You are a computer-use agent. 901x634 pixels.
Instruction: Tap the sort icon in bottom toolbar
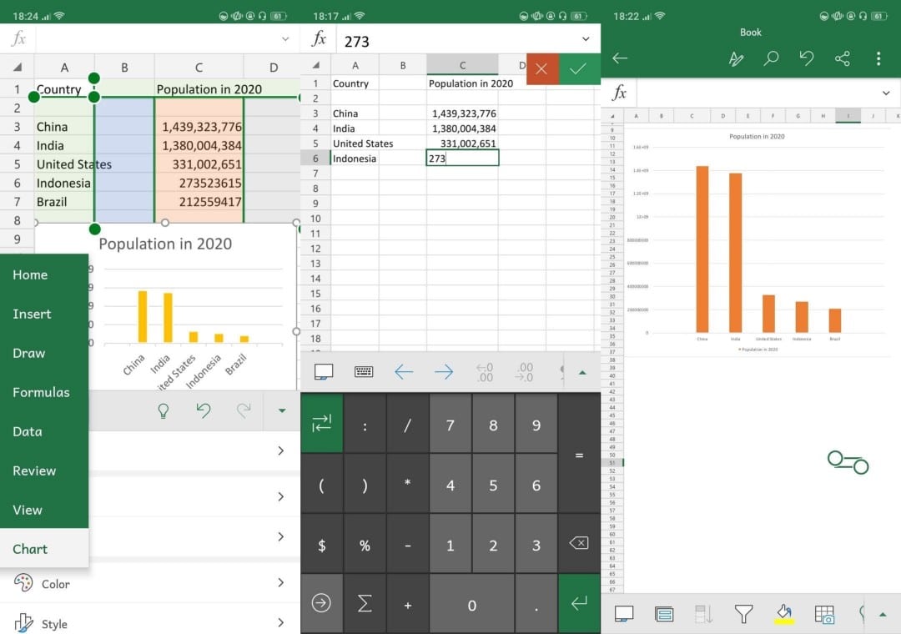(704, 614)
